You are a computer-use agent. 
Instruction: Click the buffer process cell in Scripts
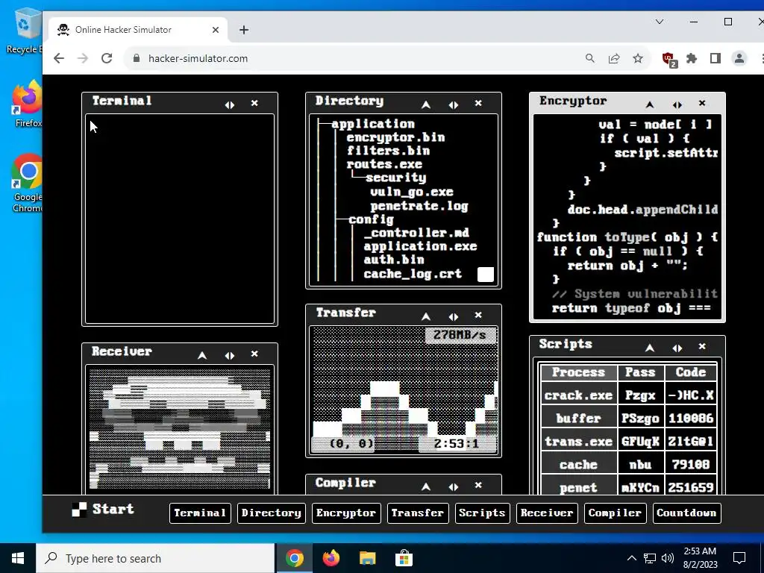tap(578, 418)
